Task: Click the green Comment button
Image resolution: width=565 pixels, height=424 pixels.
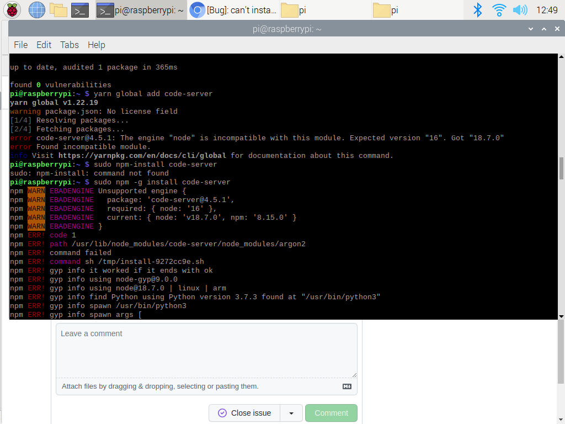Action: tap(331, 413)
